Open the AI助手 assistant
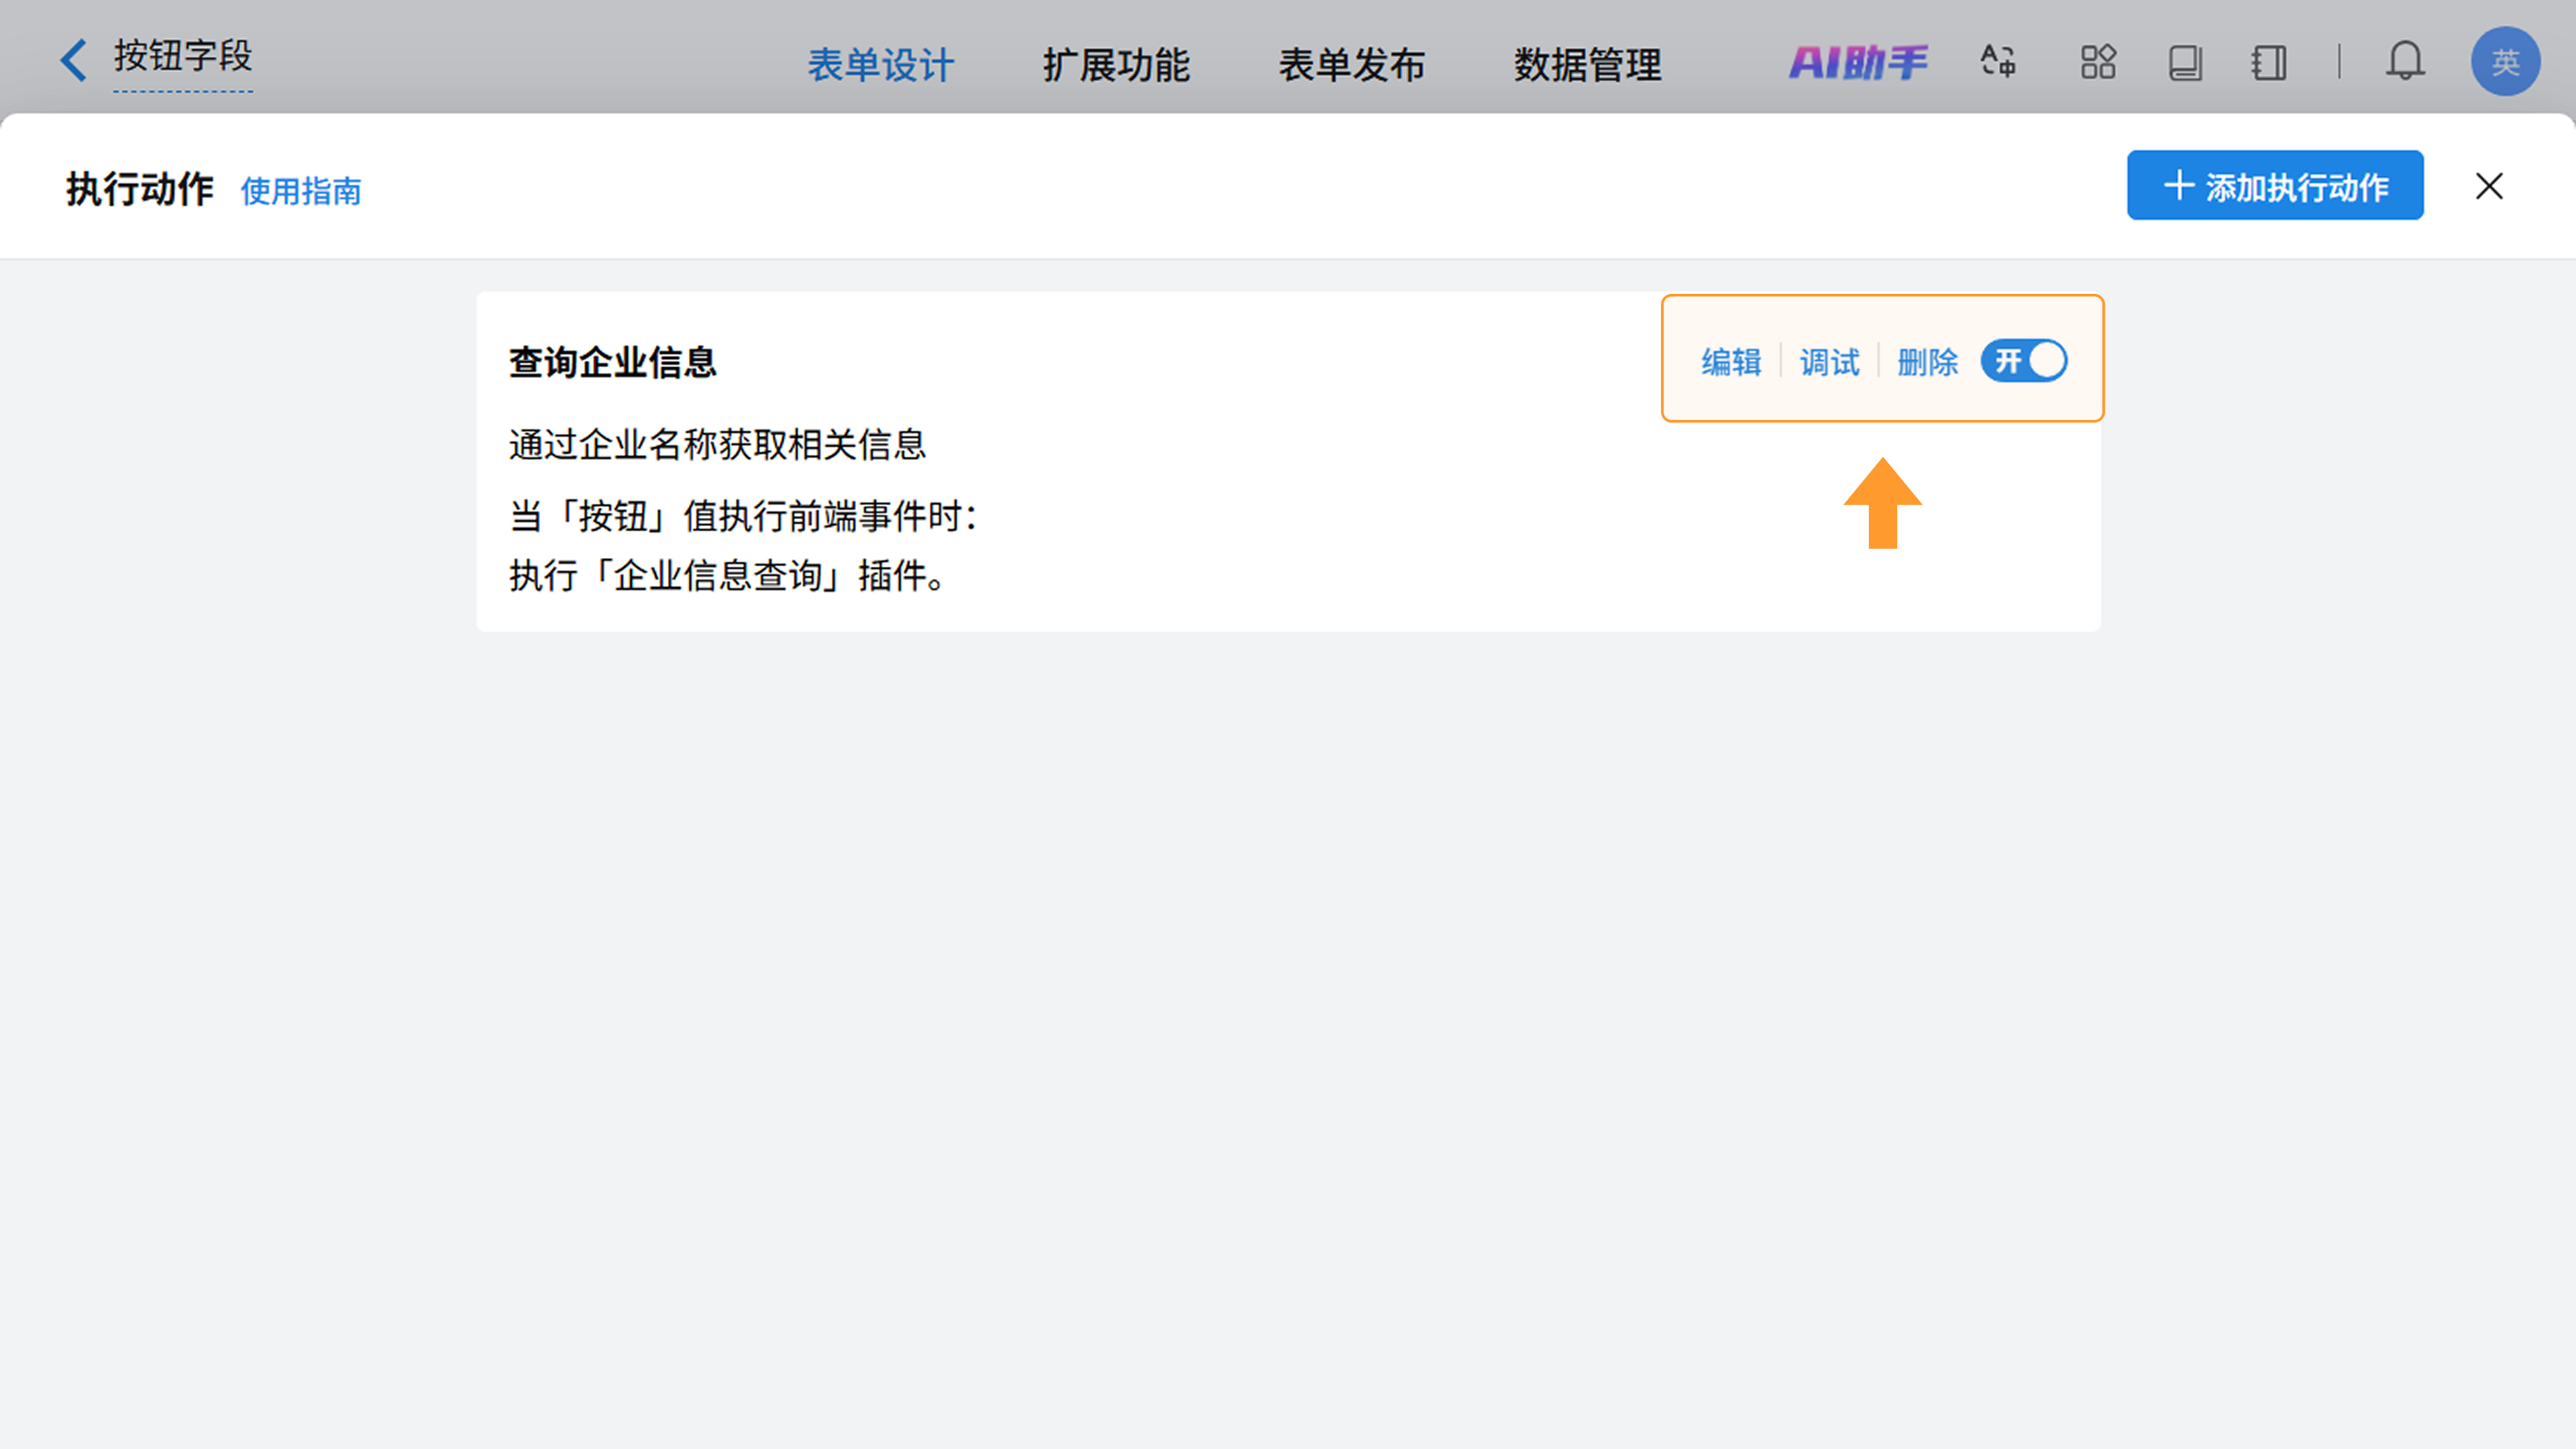The height and width of the screenshot is (1449, 2576). [1857, 63]
